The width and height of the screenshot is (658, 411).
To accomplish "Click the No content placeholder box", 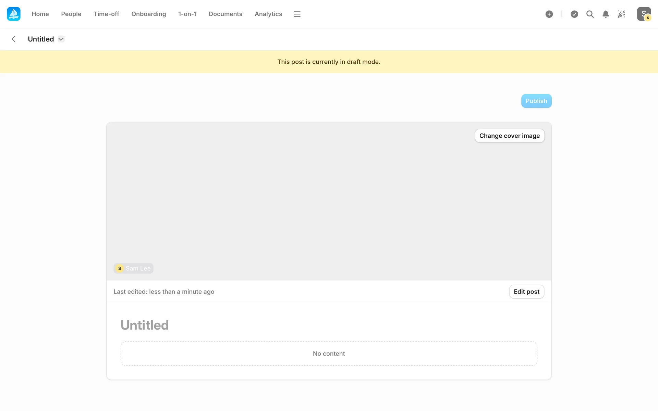I will 329,353.
